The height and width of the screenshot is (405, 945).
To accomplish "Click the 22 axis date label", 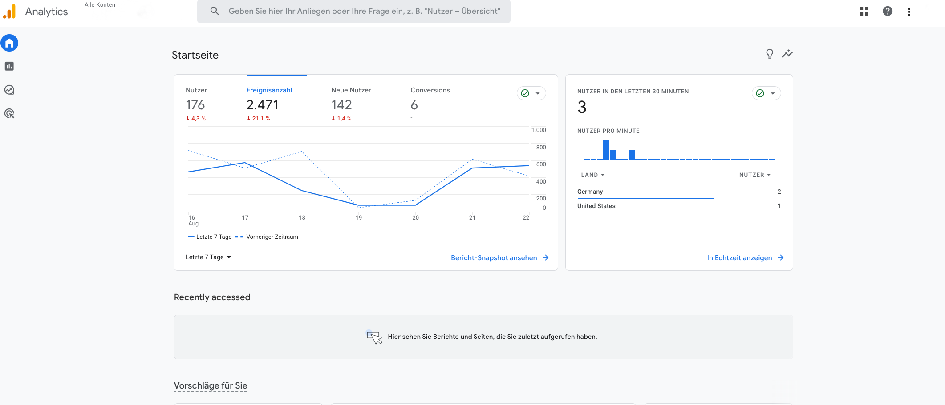I will (x=526, y=218).
